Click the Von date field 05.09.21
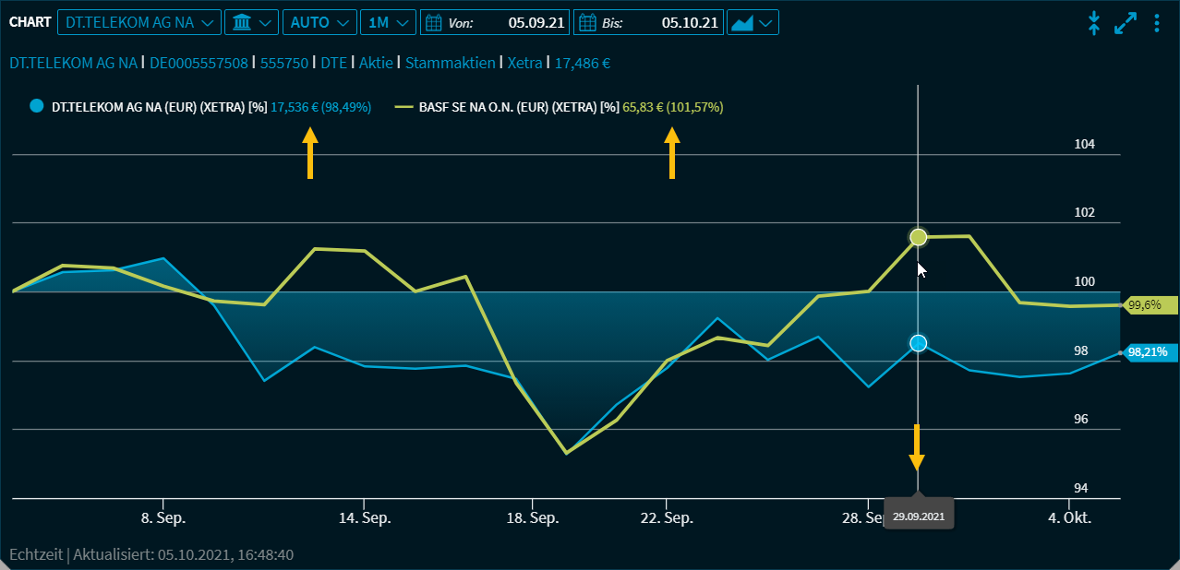The width and height of the screenshot is (1180, 570). [x=536, y=22]
